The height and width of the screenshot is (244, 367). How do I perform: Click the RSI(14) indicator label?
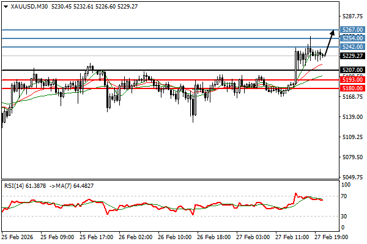16,185
